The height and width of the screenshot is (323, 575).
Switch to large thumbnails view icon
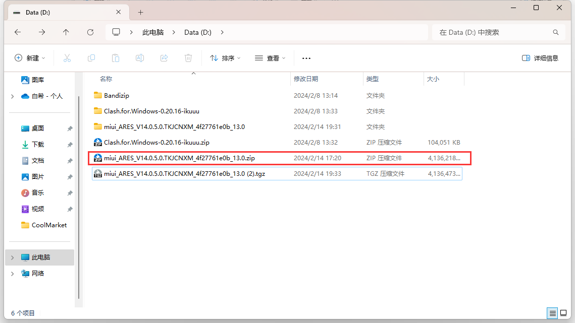pyautogui.click(x=563, y=313)
